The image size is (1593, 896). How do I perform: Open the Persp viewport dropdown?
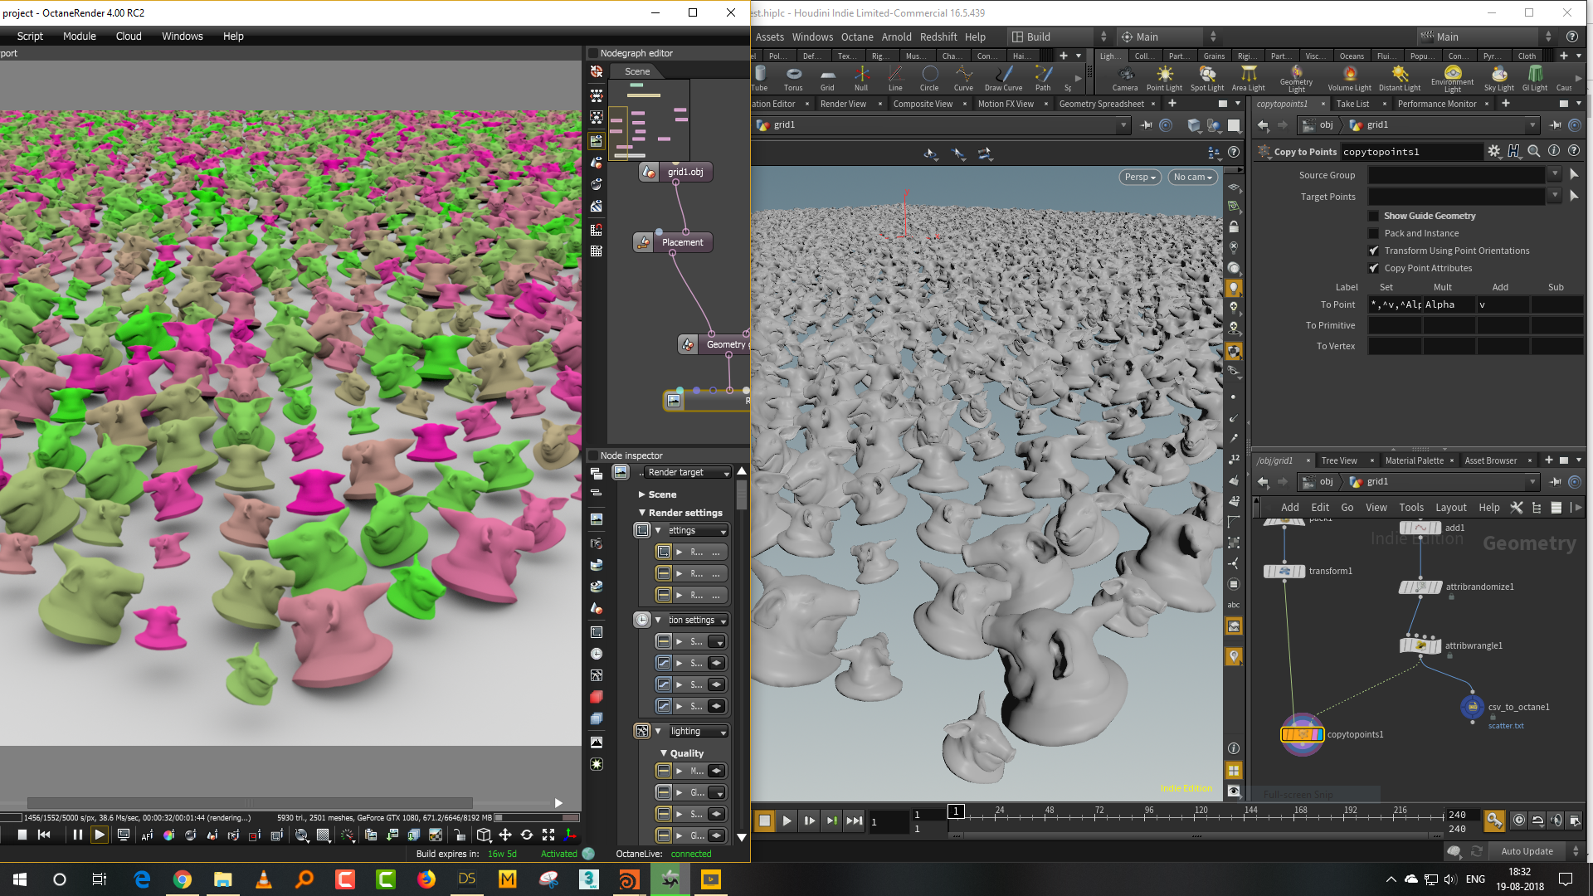pos(1140,177)
